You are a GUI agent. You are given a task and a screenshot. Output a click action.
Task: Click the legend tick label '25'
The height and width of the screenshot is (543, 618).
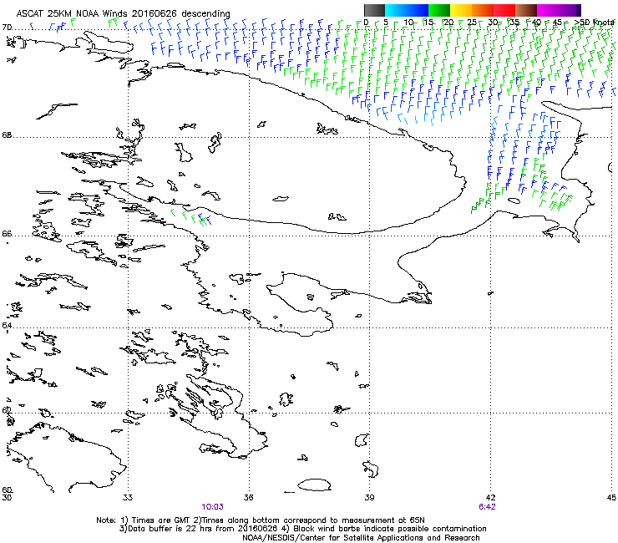coord(472,22)
